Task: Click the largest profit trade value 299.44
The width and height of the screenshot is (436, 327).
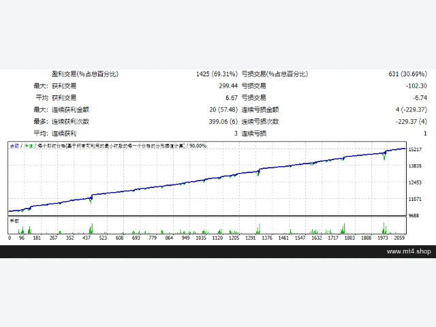Action: tap(228, 86)
